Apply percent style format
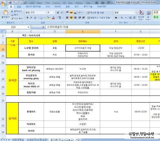Screen dimensions: 160x141 [122, 17]
